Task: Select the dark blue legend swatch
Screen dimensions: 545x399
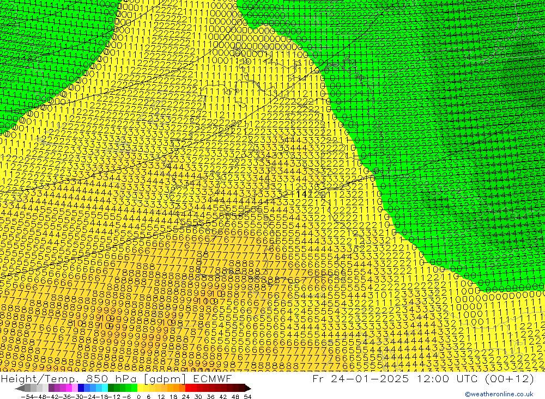Action: (x=81, y=388)
